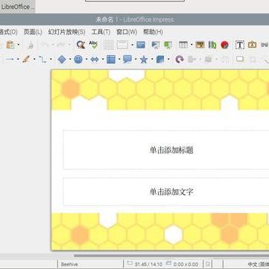269x269 pixels.
Task: Select the Basic Shapes diamond tool
Action: point(62,60)
